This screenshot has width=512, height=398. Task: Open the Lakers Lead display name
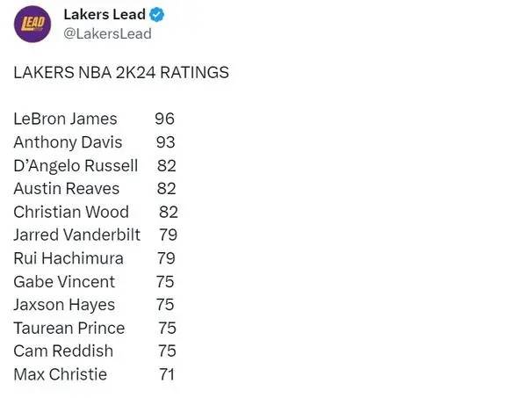pos(105,14)
